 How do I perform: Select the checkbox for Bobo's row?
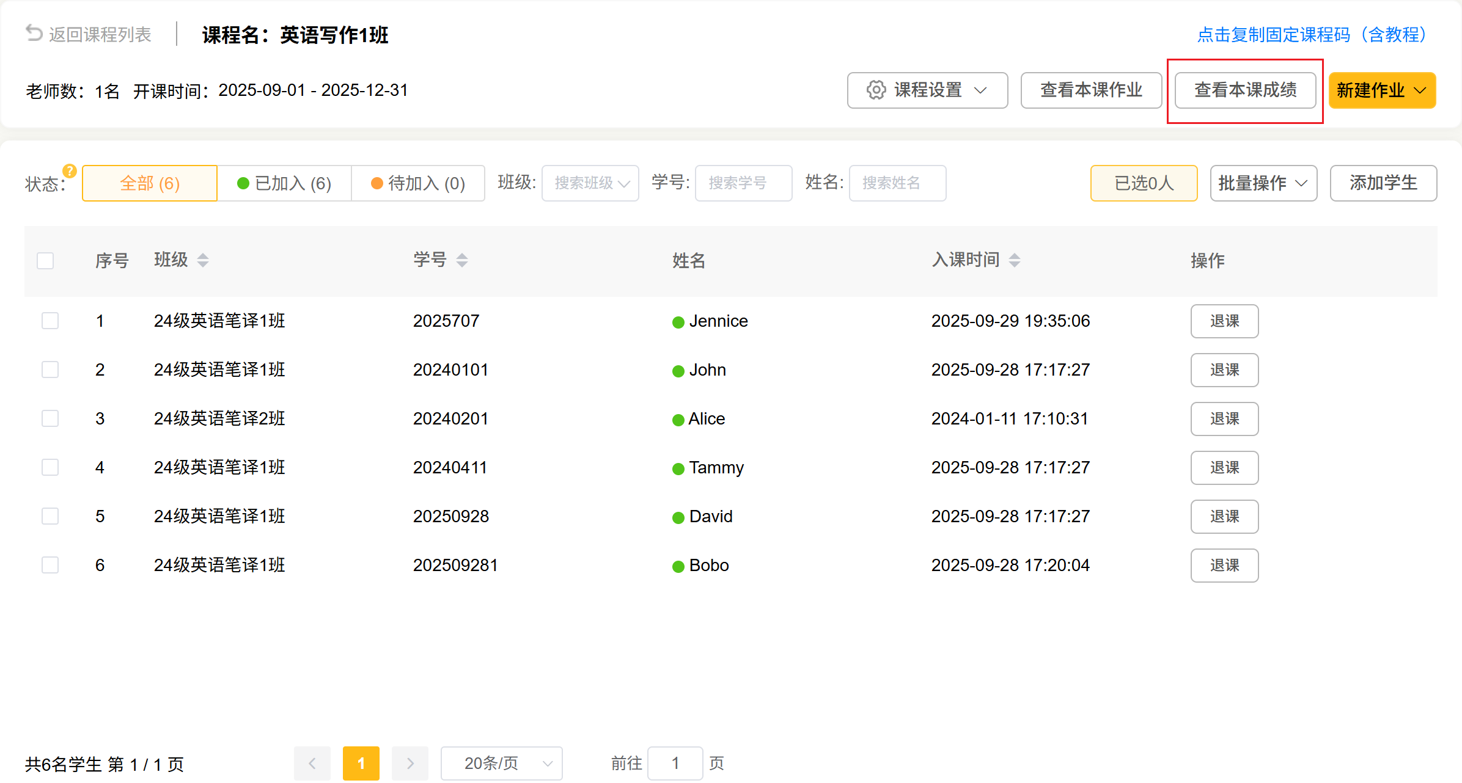50,565
